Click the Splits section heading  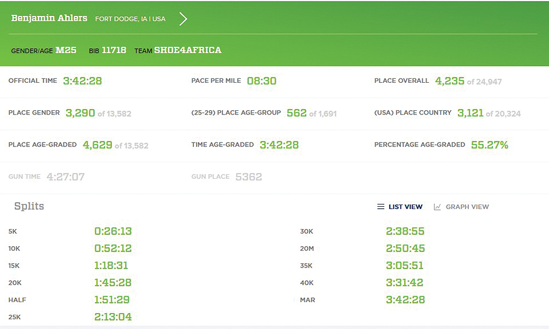click(x=29, y=207)
